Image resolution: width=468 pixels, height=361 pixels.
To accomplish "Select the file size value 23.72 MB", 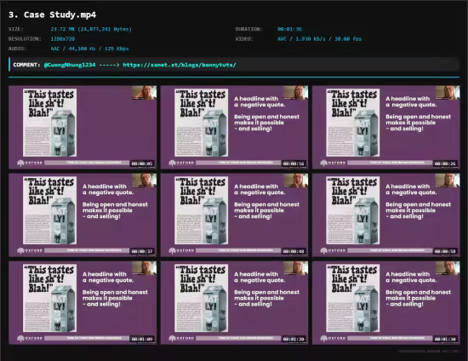I will point(91,29).
